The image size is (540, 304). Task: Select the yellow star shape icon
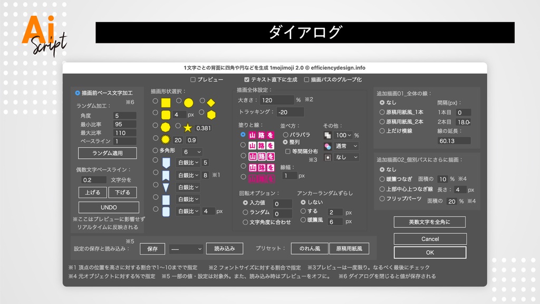187,128
